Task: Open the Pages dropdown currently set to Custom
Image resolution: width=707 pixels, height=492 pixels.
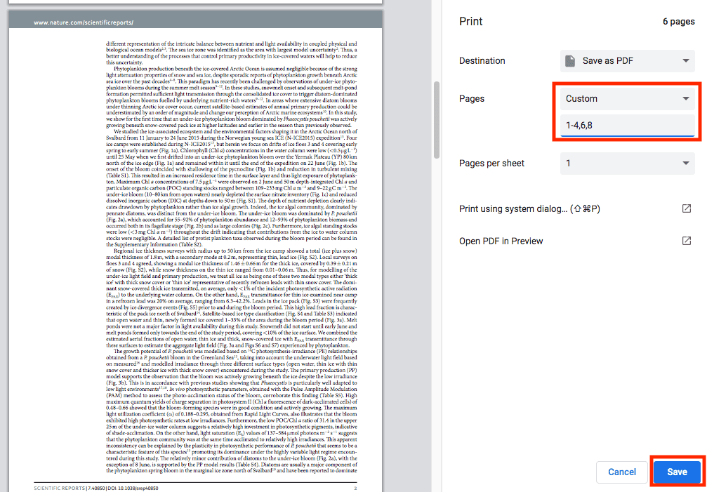Action: [627, 98]
